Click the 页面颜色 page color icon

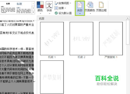pyautogui.click(x=90, y=5)
